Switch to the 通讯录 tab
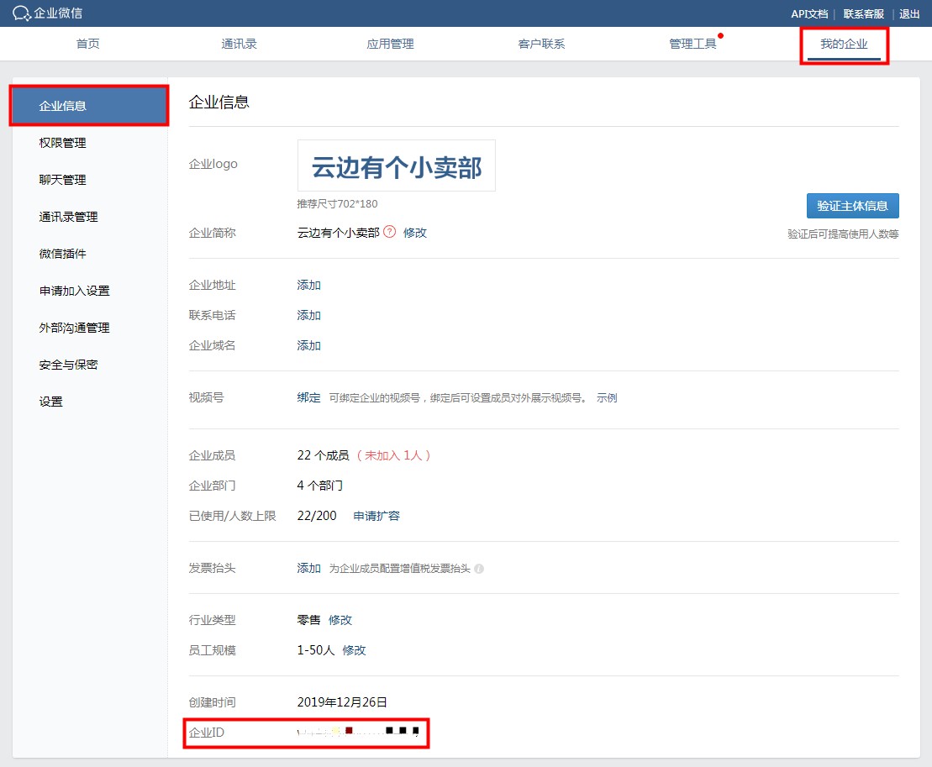The height and width of the screenshot is (767, 932). 239,44
